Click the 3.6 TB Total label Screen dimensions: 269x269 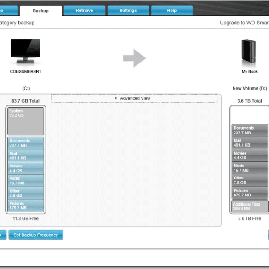coord(250,101)
